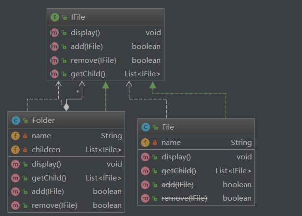Select the Folder class title
The width and height of the screenshot is (302, 216).
pyautogui.click(x=43, y=120)
